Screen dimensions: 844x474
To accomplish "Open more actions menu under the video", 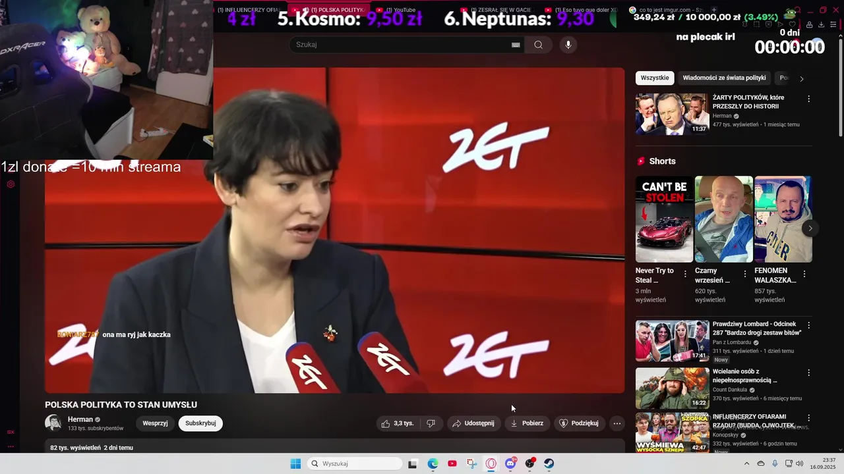I will pyautogui.click(x=617, y=423).
